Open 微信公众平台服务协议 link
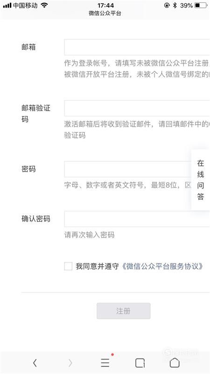210x374 pixels. (162, 266)
